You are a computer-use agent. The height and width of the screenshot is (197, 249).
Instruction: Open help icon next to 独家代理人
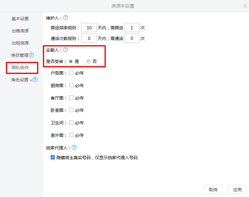click(x=74, y=148)
